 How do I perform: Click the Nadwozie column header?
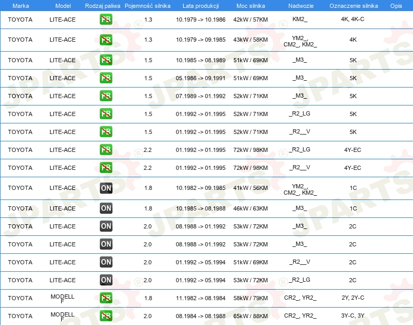[301, 6]
